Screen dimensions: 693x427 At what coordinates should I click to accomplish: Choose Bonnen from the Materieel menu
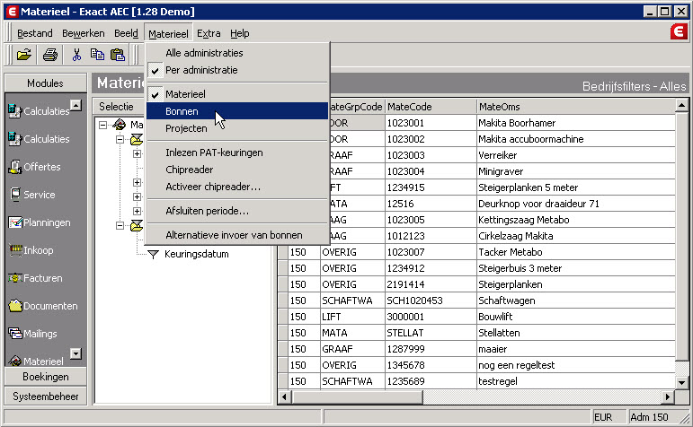(x=237, y=111)
